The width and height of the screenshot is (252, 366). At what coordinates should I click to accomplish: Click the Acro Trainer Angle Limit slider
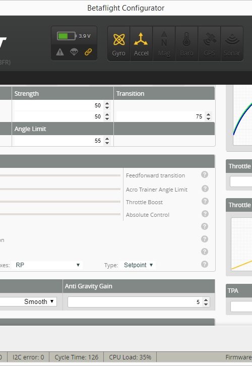(60, 189)
